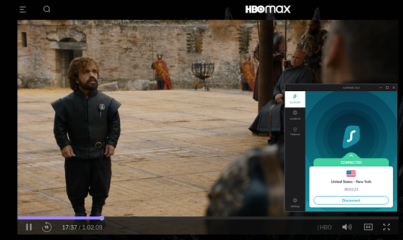Screen dimensions: 403x240
Task: Select the Surfshark home tab in sidebar
Action: [x=295, y=99]
